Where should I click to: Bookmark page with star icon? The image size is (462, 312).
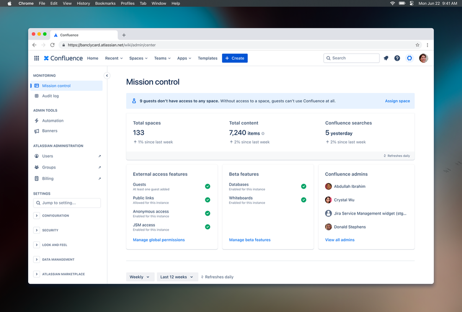(418, 45)
